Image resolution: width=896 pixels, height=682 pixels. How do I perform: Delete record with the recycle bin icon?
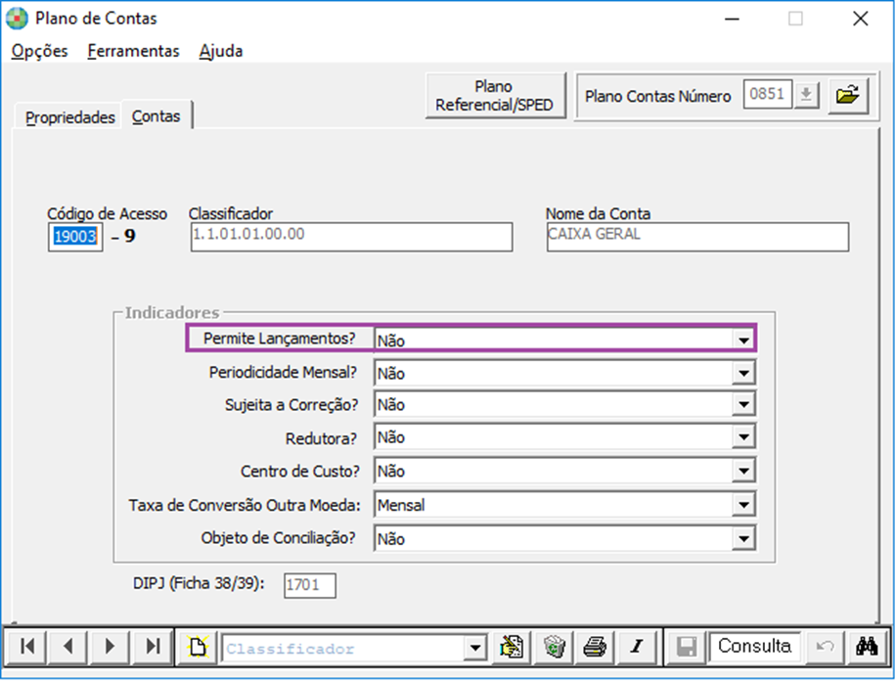click(554, 647)
